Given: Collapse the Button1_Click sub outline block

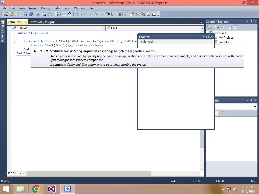Looking at the screenshot, I should pos(15,41).
